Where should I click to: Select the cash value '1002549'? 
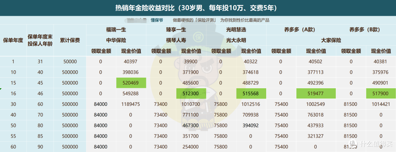[316, 104]
